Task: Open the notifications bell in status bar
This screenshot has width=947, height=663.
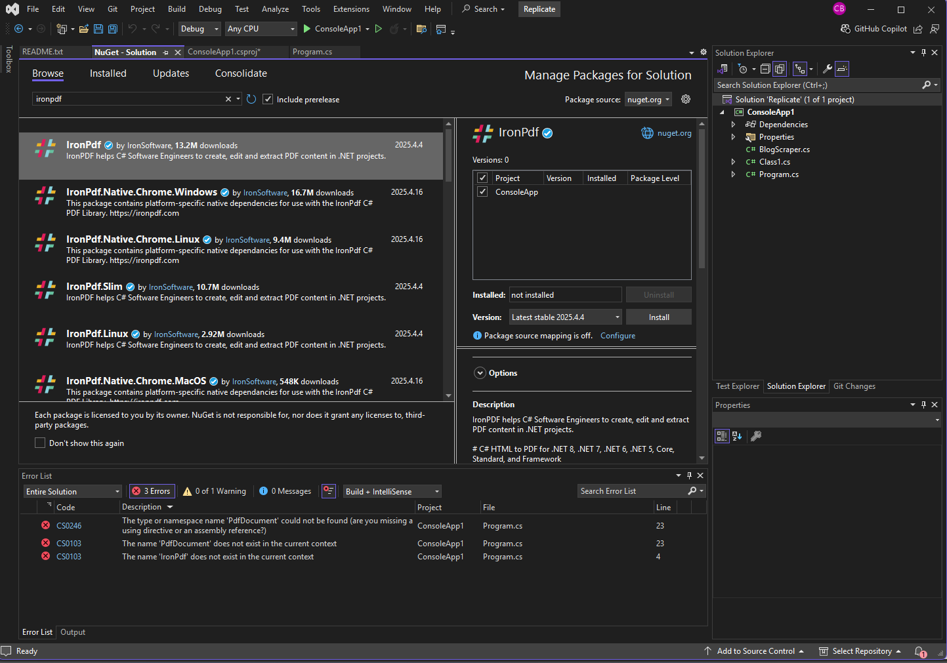Action: (x=920, y=652)
